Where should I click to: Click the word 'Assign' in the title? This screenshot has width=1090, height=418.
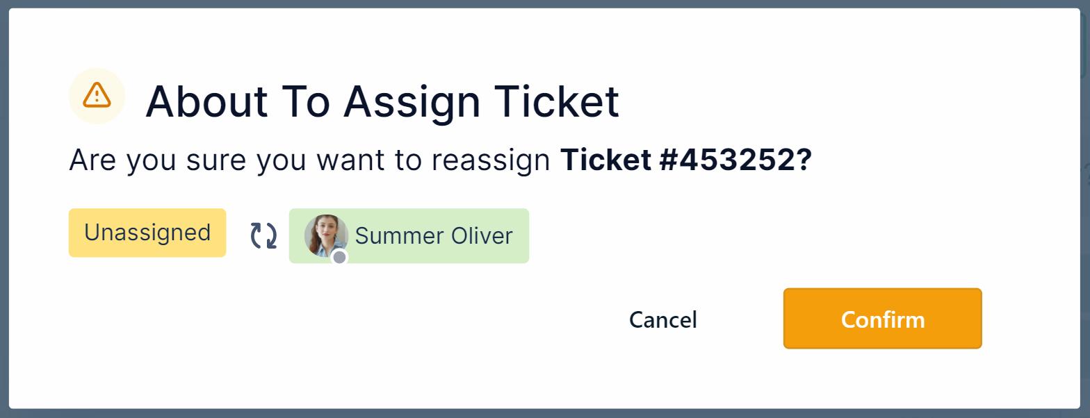click(412, 101)
